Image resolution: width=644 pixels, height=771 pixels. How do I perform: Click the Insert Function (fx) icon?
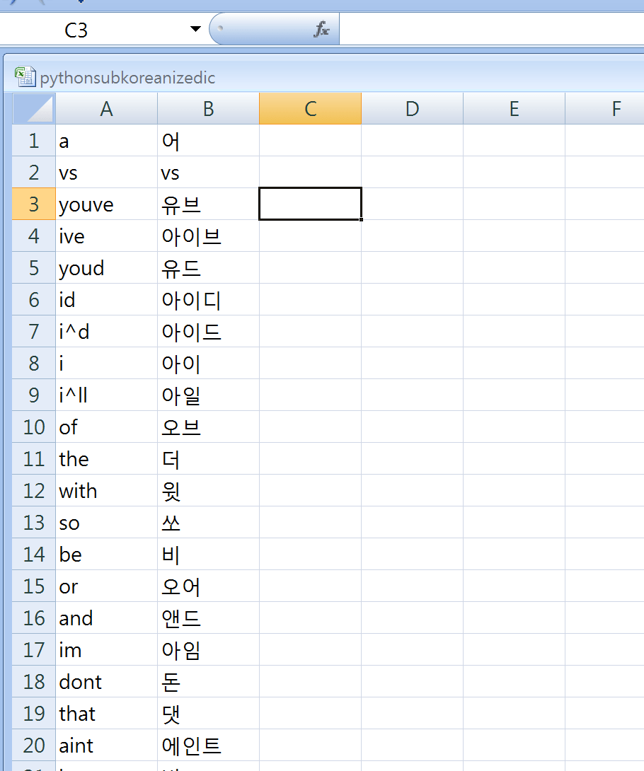click(x=322, y=30)
